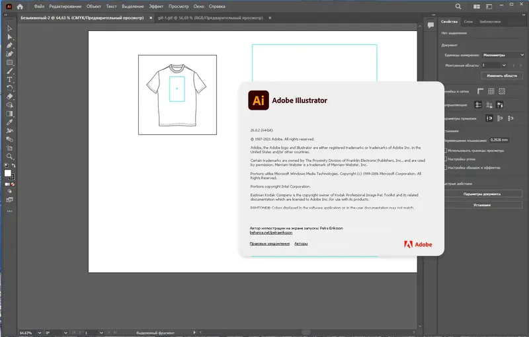Enable 'Настройка обводок и эффектов' checkbox
This screenshot has width=529, height=337.
(x=445, y=167)
